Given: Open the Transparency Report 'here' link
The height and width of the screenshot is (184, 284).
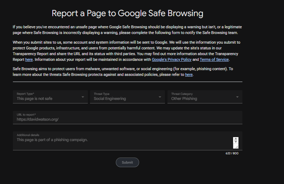Looking at the screenshot, I should (29, 59).
